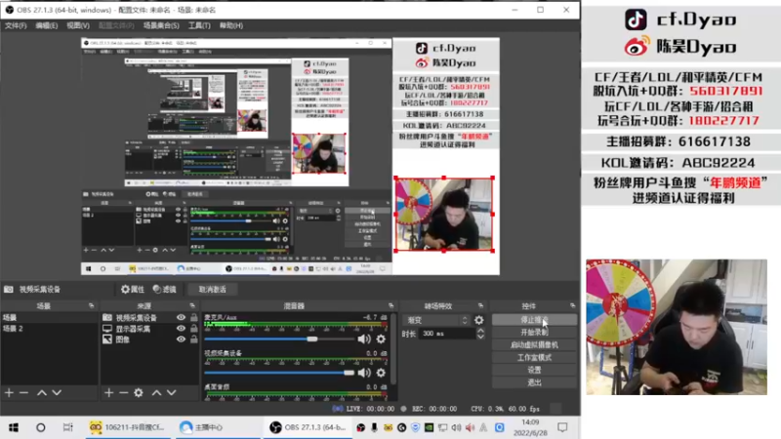Mute the 麦克风/Aux speaker icon
This screenshot has width=781, height=439.
click(x=364, y=339)
